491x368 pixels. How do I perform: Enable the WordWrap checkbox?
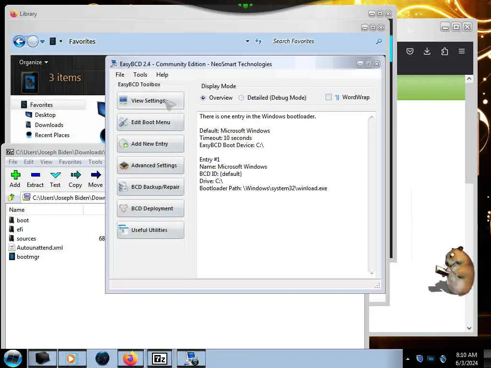pos(328,97)
